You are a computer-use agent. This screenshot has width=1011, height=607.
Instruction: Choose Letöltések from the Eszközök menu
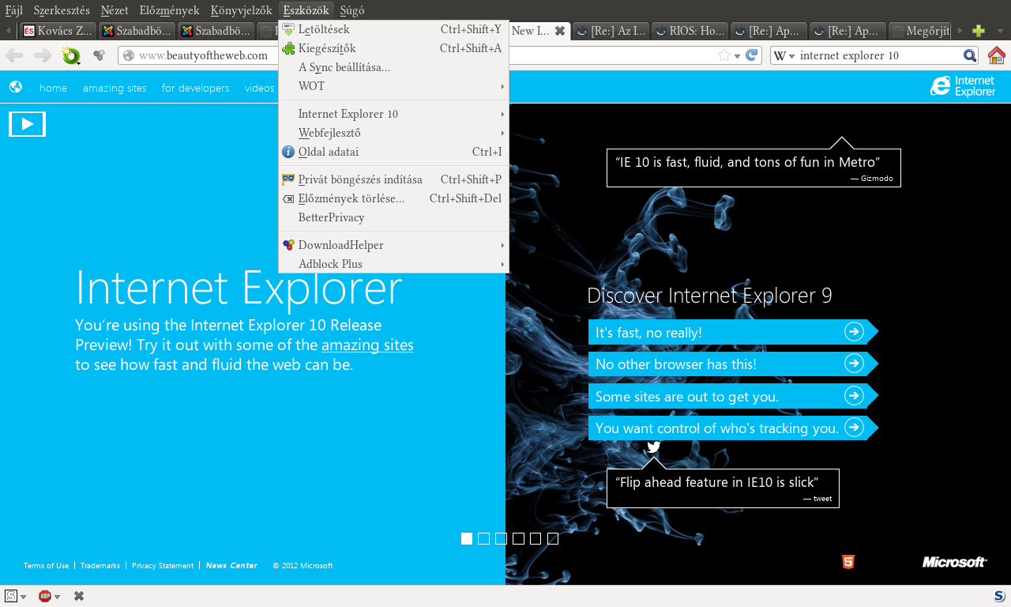pyautogui.click(x=393, y=29)
